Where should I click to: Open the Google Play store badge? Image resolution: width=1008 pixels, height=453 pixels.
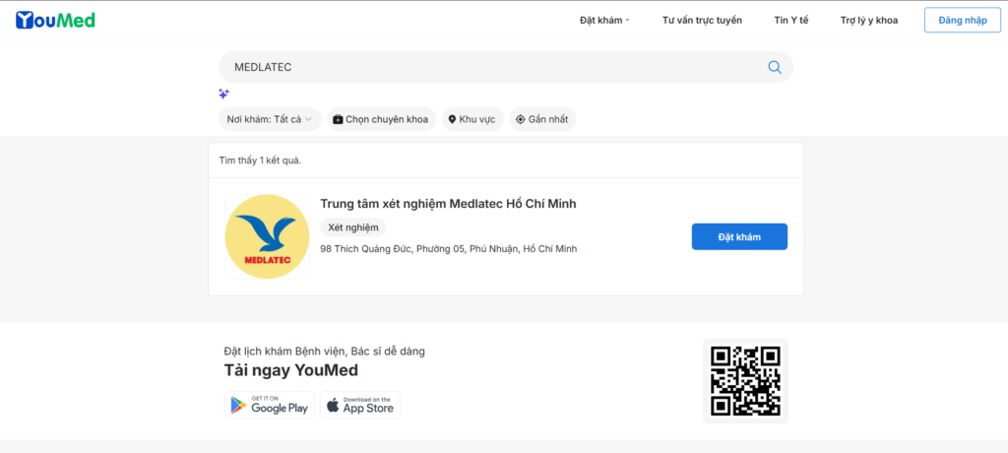pyautogui.click(x=269, y=405)
